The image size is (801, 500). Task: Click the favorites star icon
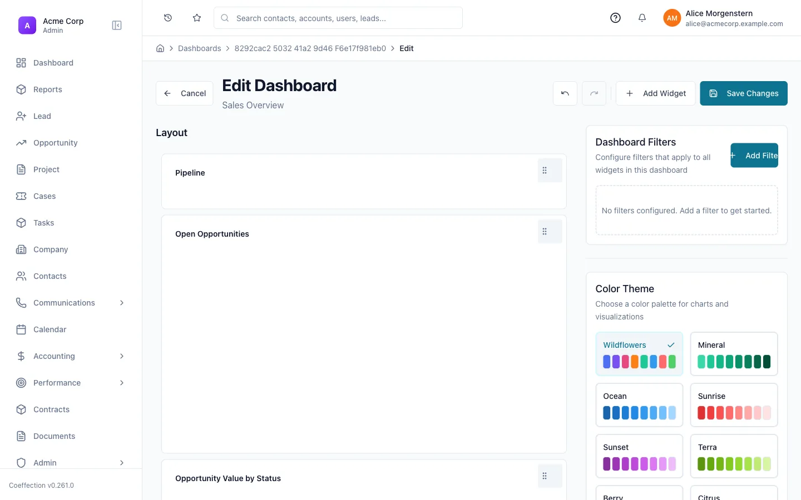pyautogui.click(x=197, y=18)
